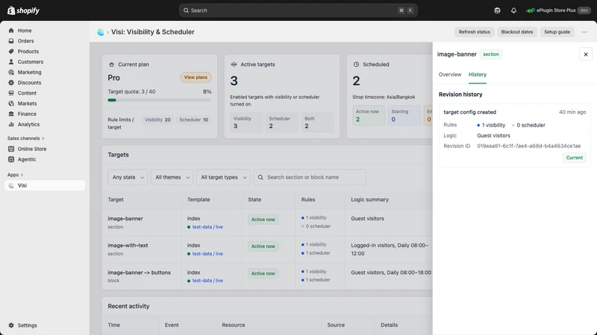This screenshot has height=335, width=597.
Task: Click the Scheduler 10 rule limit pill
Action: pyautogui.click(x=194, y=120)
